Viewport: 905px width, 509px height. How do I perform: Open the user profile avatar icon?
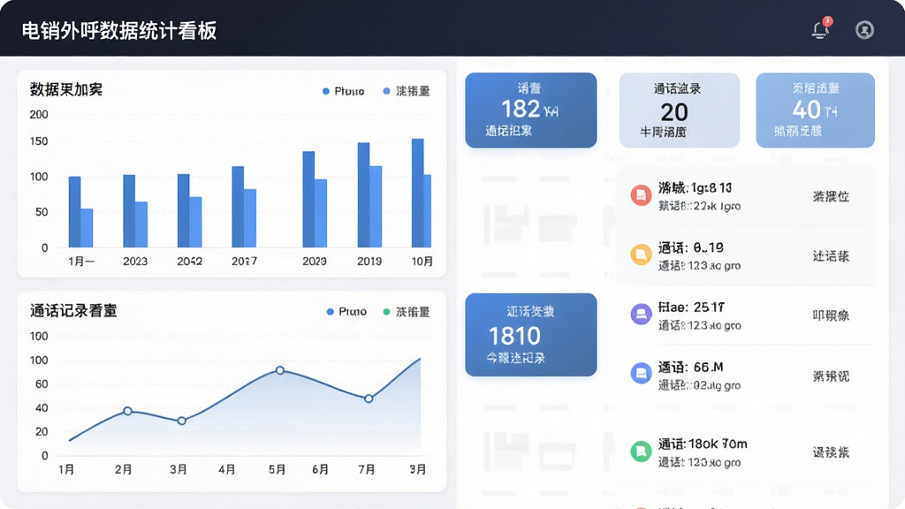point(864,29)
